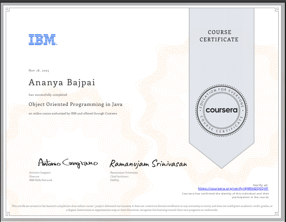The height and width of the screenshot is (222, 286).
Task: Click the 'Verify at:' label
Action: [260, 185]
